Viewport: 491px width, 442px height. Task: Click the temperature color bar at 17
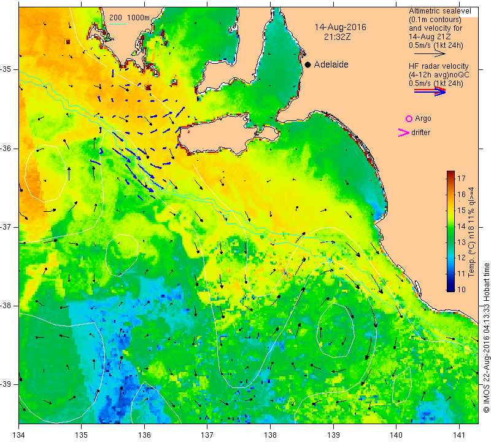tap(450, 178)
